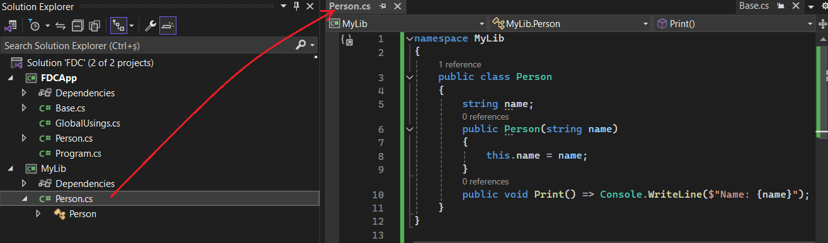Click the Show All Files icon
This screenshot has width=828, height=243.
(x=95, y=26)
